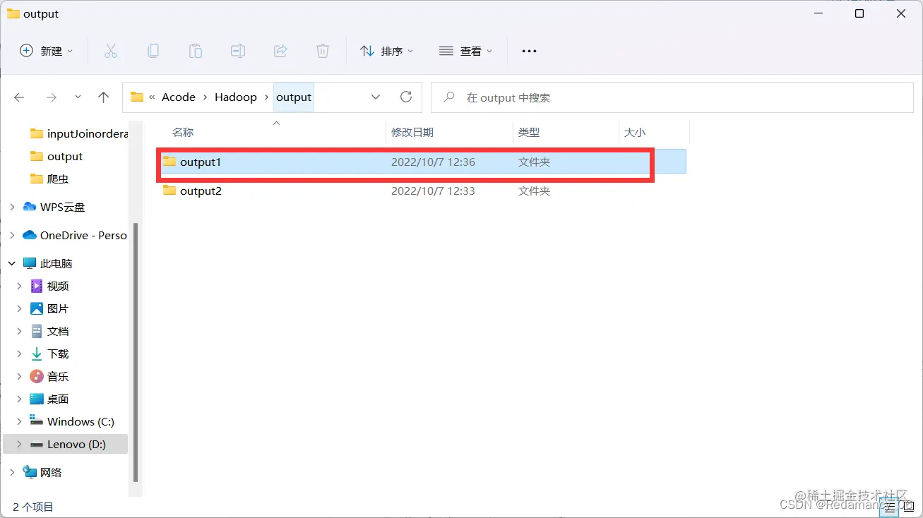Click the Cut scissors icon
Screen dimensions: 923x518
coord(111,51)
